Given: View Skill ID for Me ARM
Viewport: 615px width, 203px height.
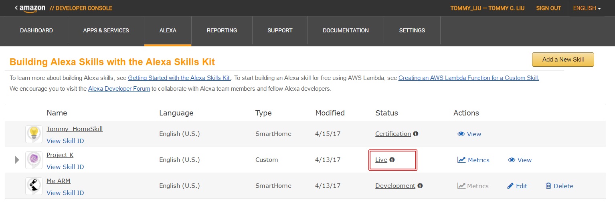Looking at the screenshot, I should (65, 193).
